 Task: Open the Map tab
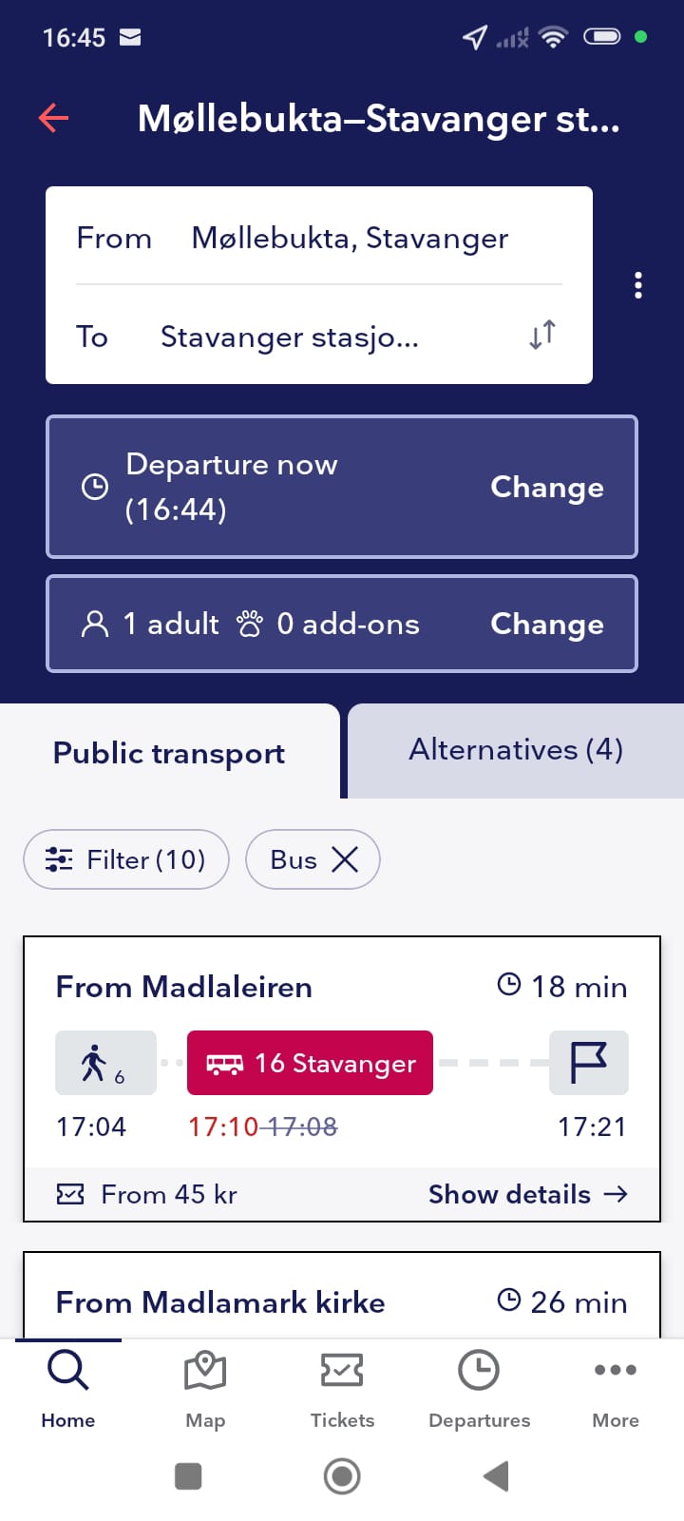click(x=205, y=1388)
